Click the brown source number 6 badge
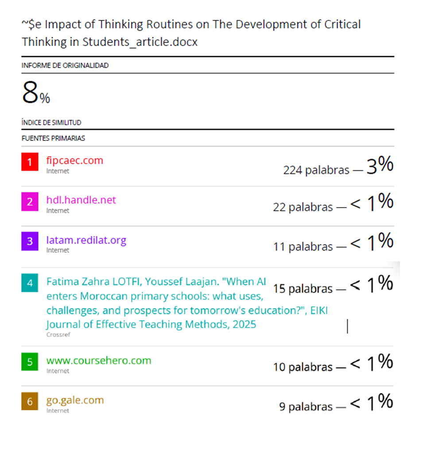 [30, 402]
